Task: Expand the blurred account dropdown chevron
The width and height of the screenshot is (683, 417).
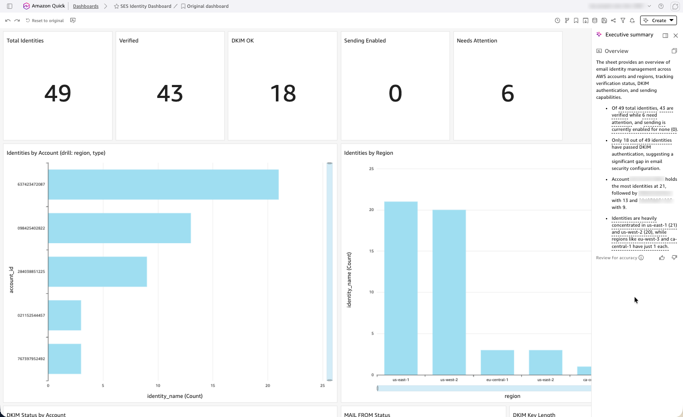Action: pos(649,6)
